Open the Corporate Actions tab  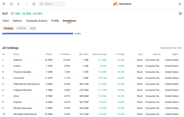point(37,21)
